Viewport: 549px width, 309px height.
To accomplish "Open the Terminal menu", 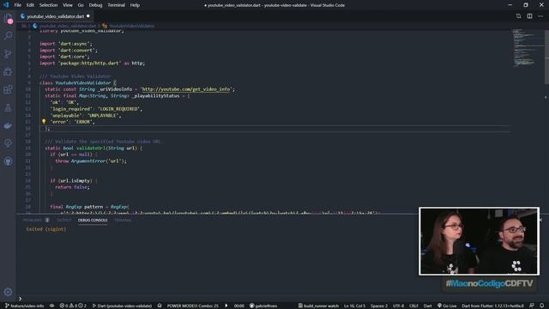I will [116, 5].
